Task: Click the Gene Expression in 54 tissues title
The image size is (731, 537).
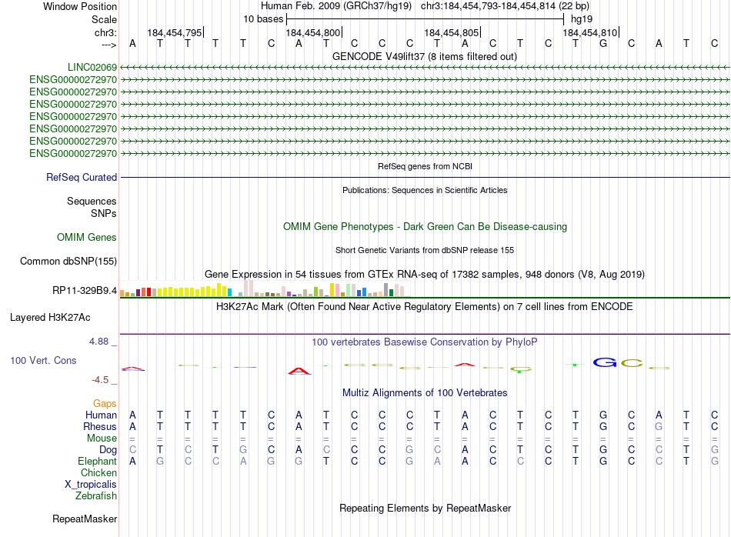Action: 425,274
